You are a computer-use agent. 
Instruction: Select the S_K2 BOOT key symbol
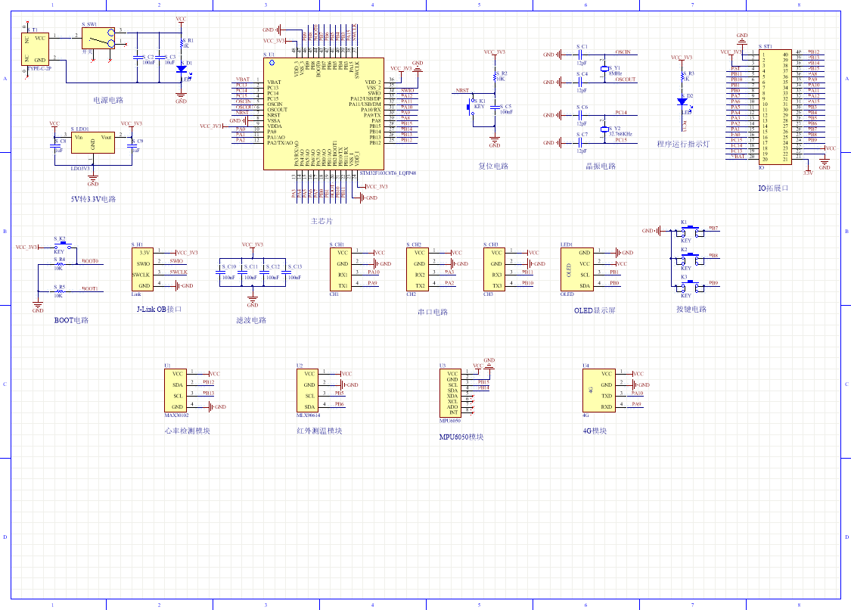tap(64, 245)
